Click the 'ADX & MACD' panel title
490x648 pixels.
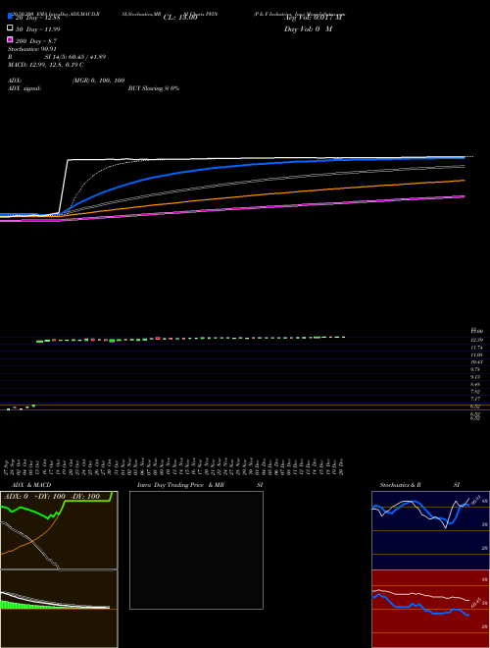tap(31, 485)
